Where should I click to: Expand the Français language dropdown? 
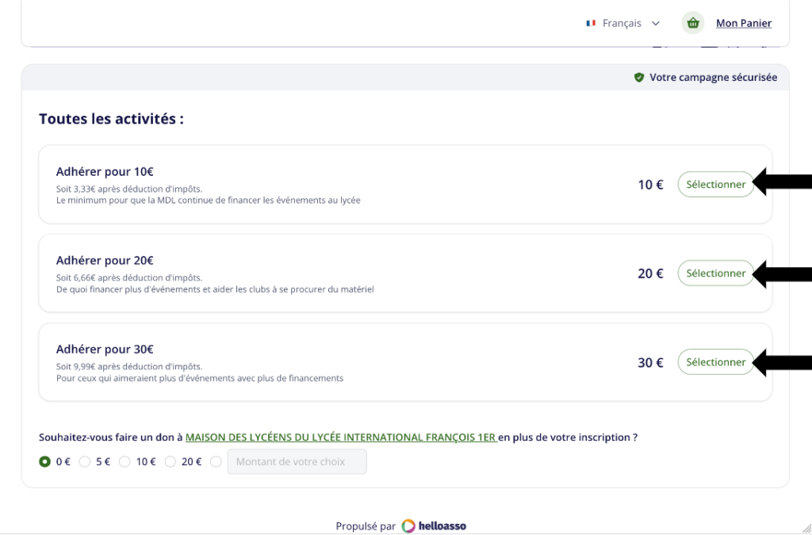[x=623, y=23]
